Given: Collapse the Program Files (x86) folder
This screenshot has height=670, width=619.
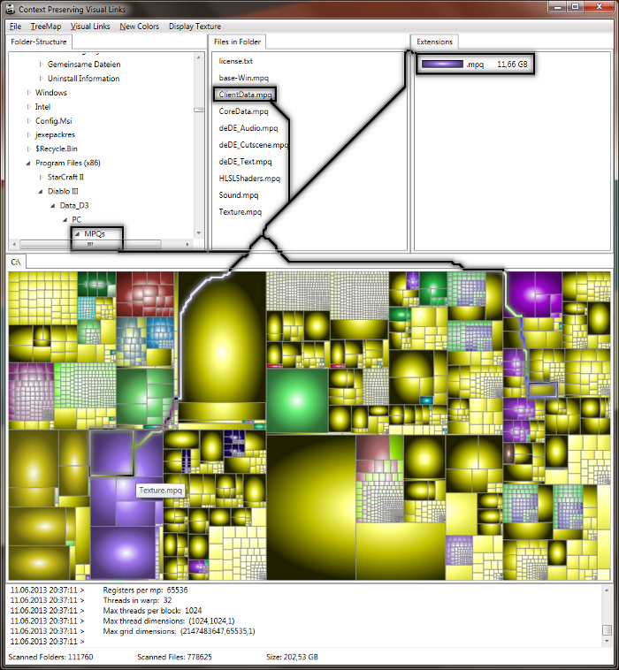Looking at the screenshot, I should [28, 164].
